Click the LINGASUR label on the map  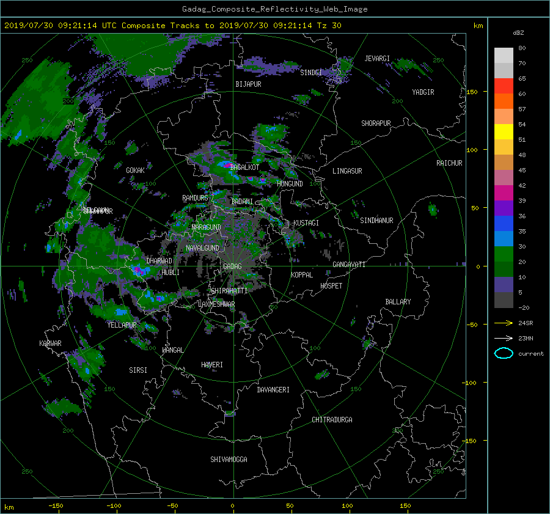pos(347,171)
